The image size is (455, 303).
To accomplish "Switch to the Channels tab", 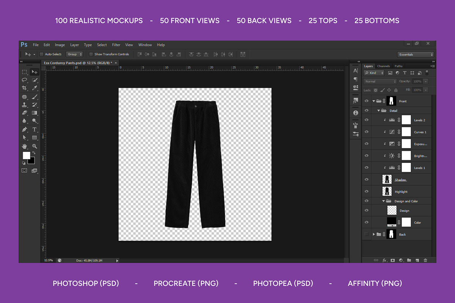I will (383, 66).
